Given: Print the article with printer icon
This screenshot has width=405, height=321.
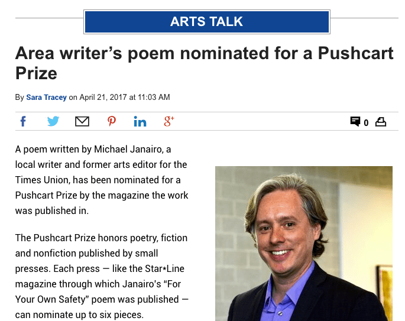Looking at the screenshot, I should tap(381, 122).
